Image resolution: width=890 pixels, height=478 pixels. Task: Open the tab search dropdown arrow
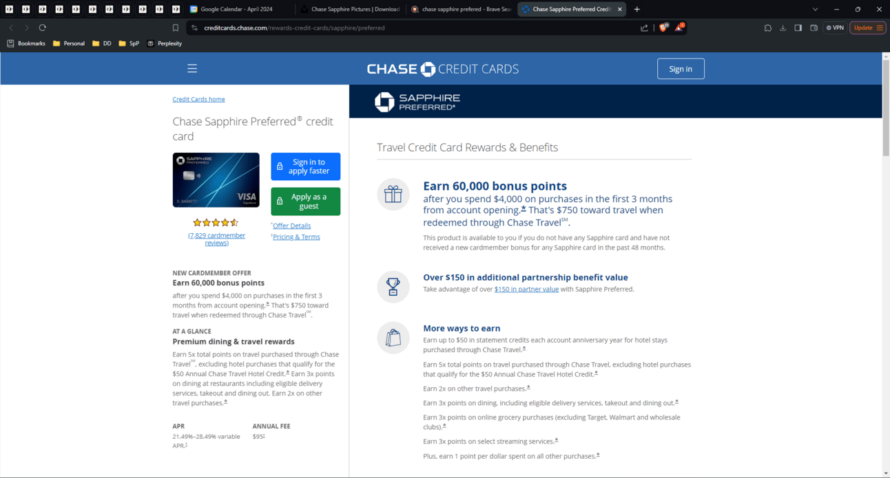pyautogui.click(x=816, y=10)
